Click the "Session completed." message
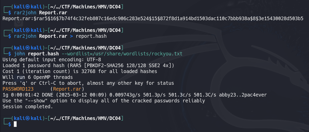309x132 pixels. [x=28, y=107]
